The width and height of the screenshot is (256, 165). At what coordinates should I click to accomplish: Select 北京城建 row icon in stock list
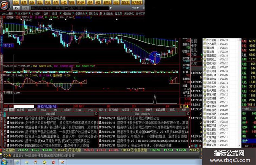pyautogui.click(x=205, y=98)
